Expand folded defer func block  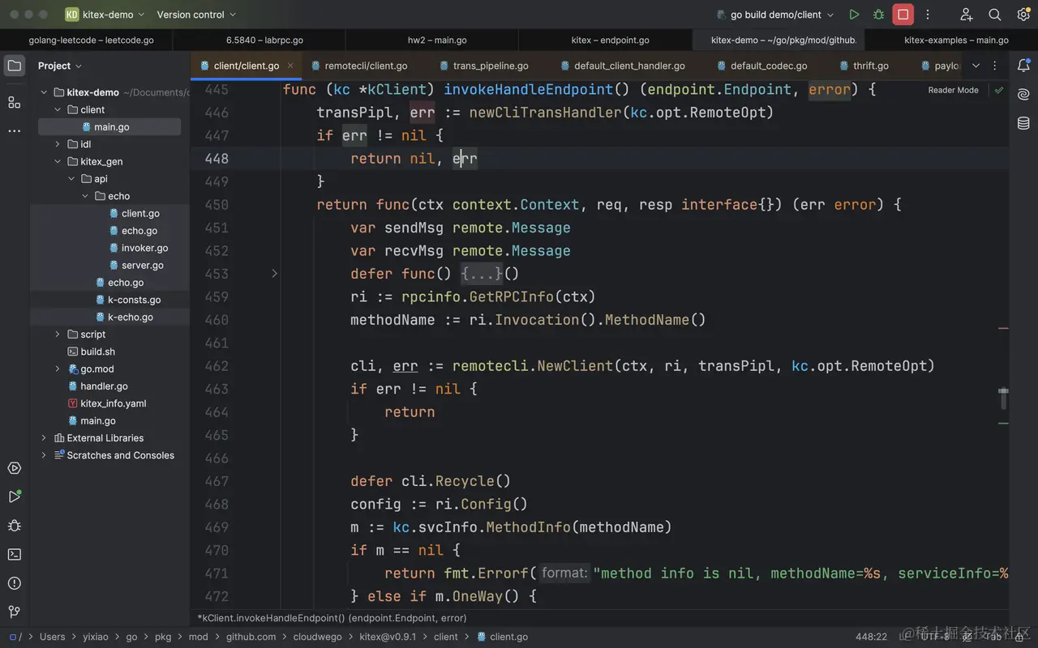pyautogui.click(x=274, y=274)
